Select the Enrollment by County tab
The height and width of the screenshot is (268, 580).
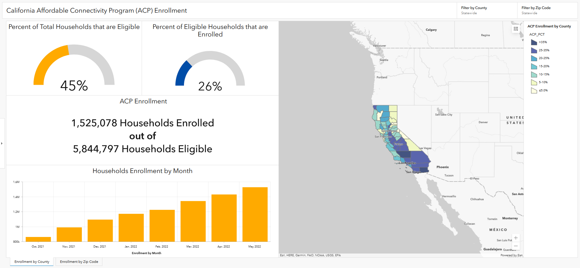pyautogui.click(x=32, y=262)
